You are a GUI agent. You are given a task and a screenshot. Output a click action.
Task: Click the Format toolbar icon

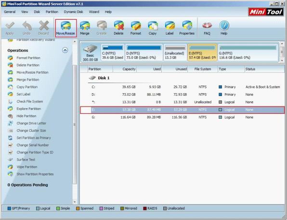click(x=136, y=28)
